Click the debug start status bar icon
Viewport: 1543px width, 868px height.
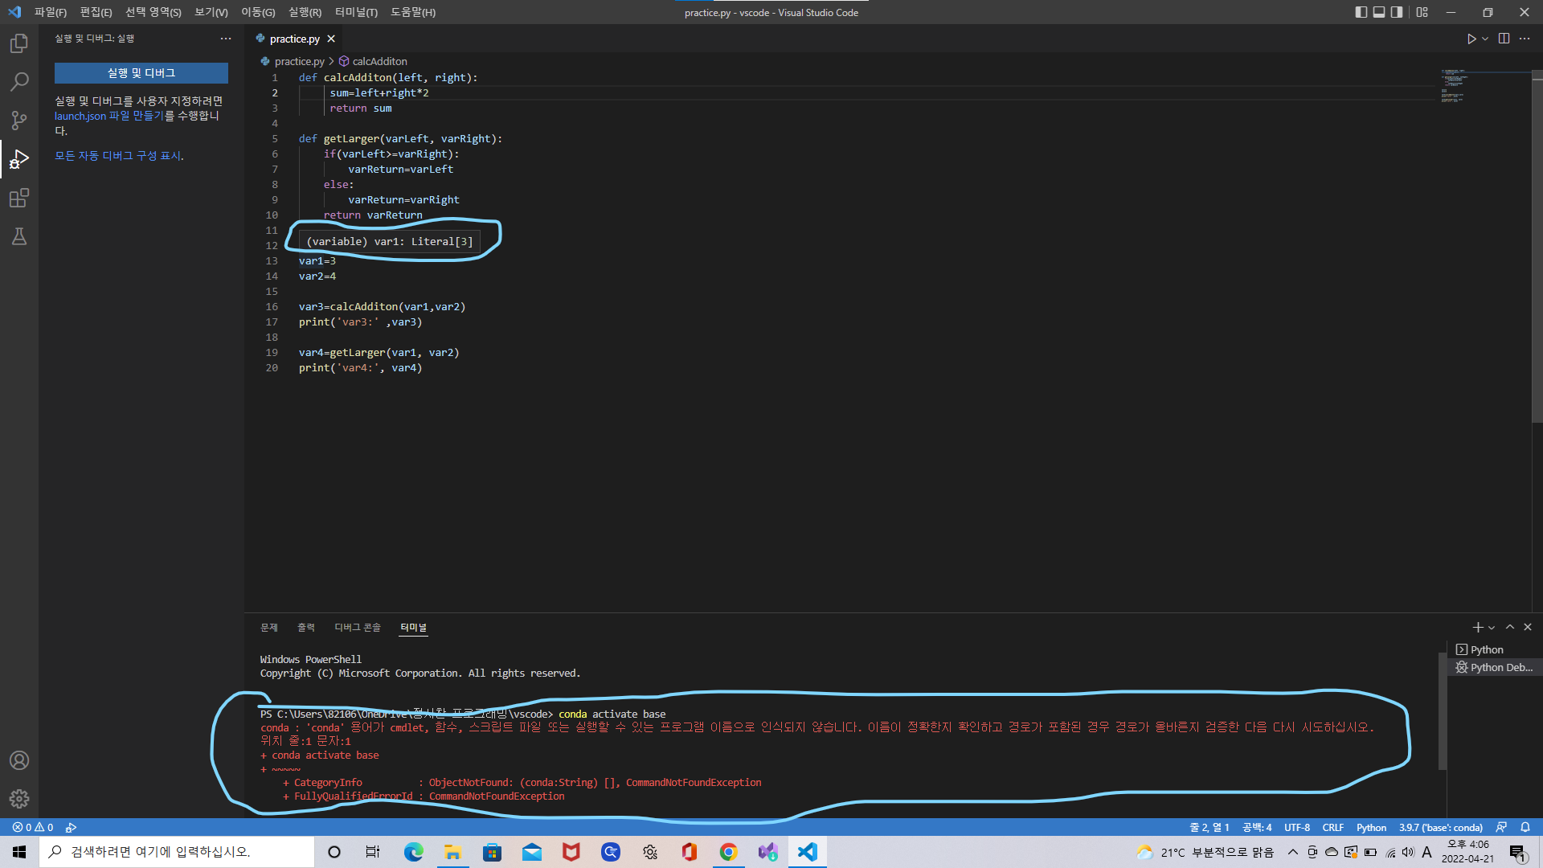tap(71, 827)
